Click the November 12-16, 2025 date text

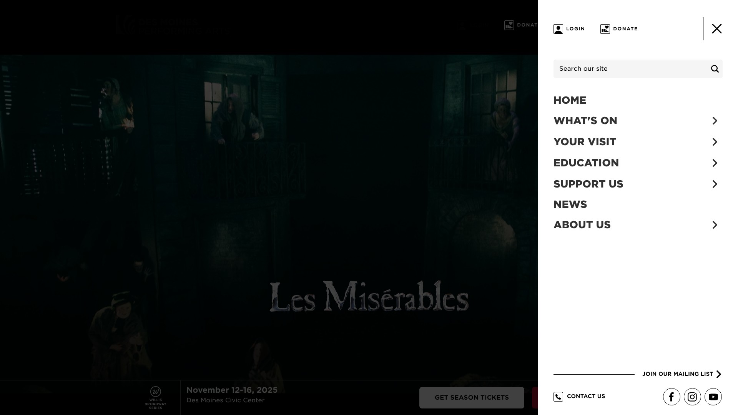(x=232, y=390)
